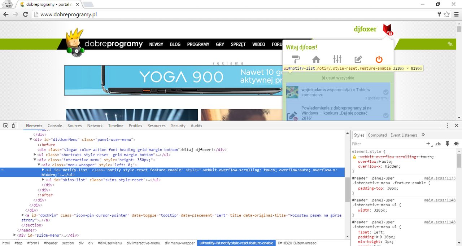Viewport: 462px width, 246px height.
Task: Click the paint roller skins icon in user menu
Action: (x=296, y=59)
